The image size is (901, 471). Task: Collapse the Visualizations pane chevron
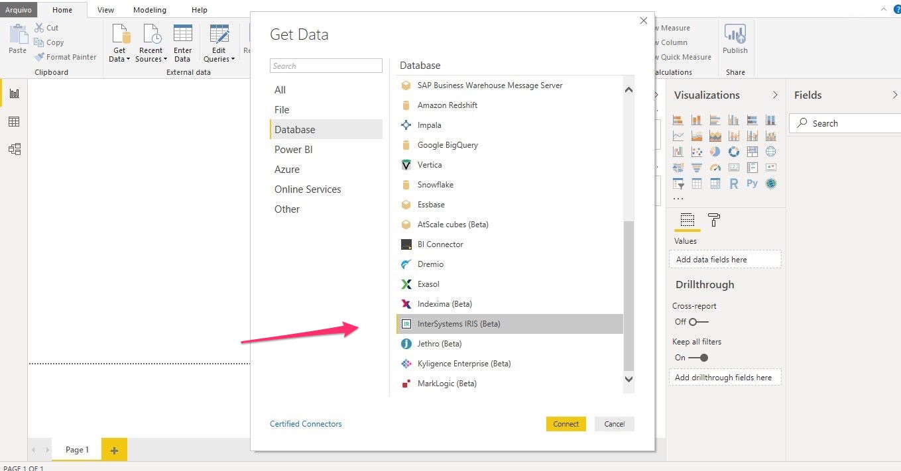(775, 95)
